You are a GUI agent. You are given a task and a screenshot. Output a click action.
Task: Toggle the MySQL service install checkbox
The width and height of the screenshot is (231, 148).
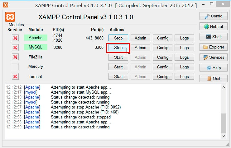[x=15, y=48]
